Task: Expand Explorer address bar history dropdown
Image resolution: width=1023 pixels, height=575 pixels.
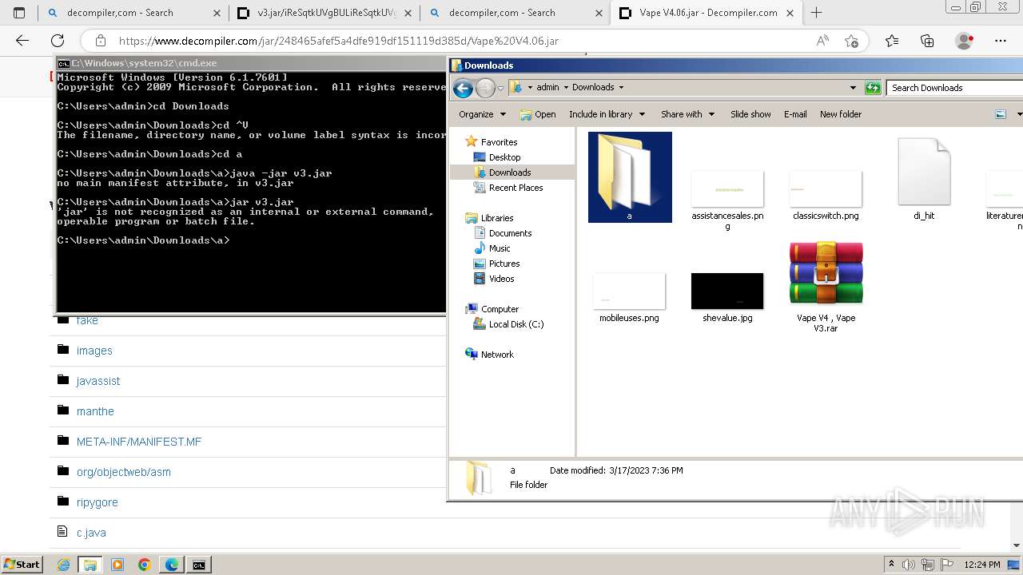Action: pos(853,88)
